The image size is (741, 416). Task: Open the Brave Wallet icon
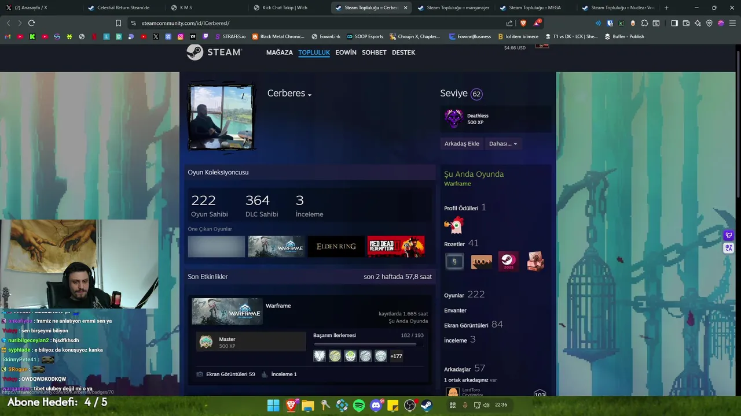click(x=686, y=23)
